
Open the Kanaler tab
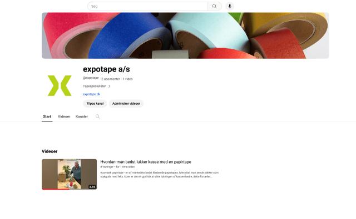click(x=82, y=116)
